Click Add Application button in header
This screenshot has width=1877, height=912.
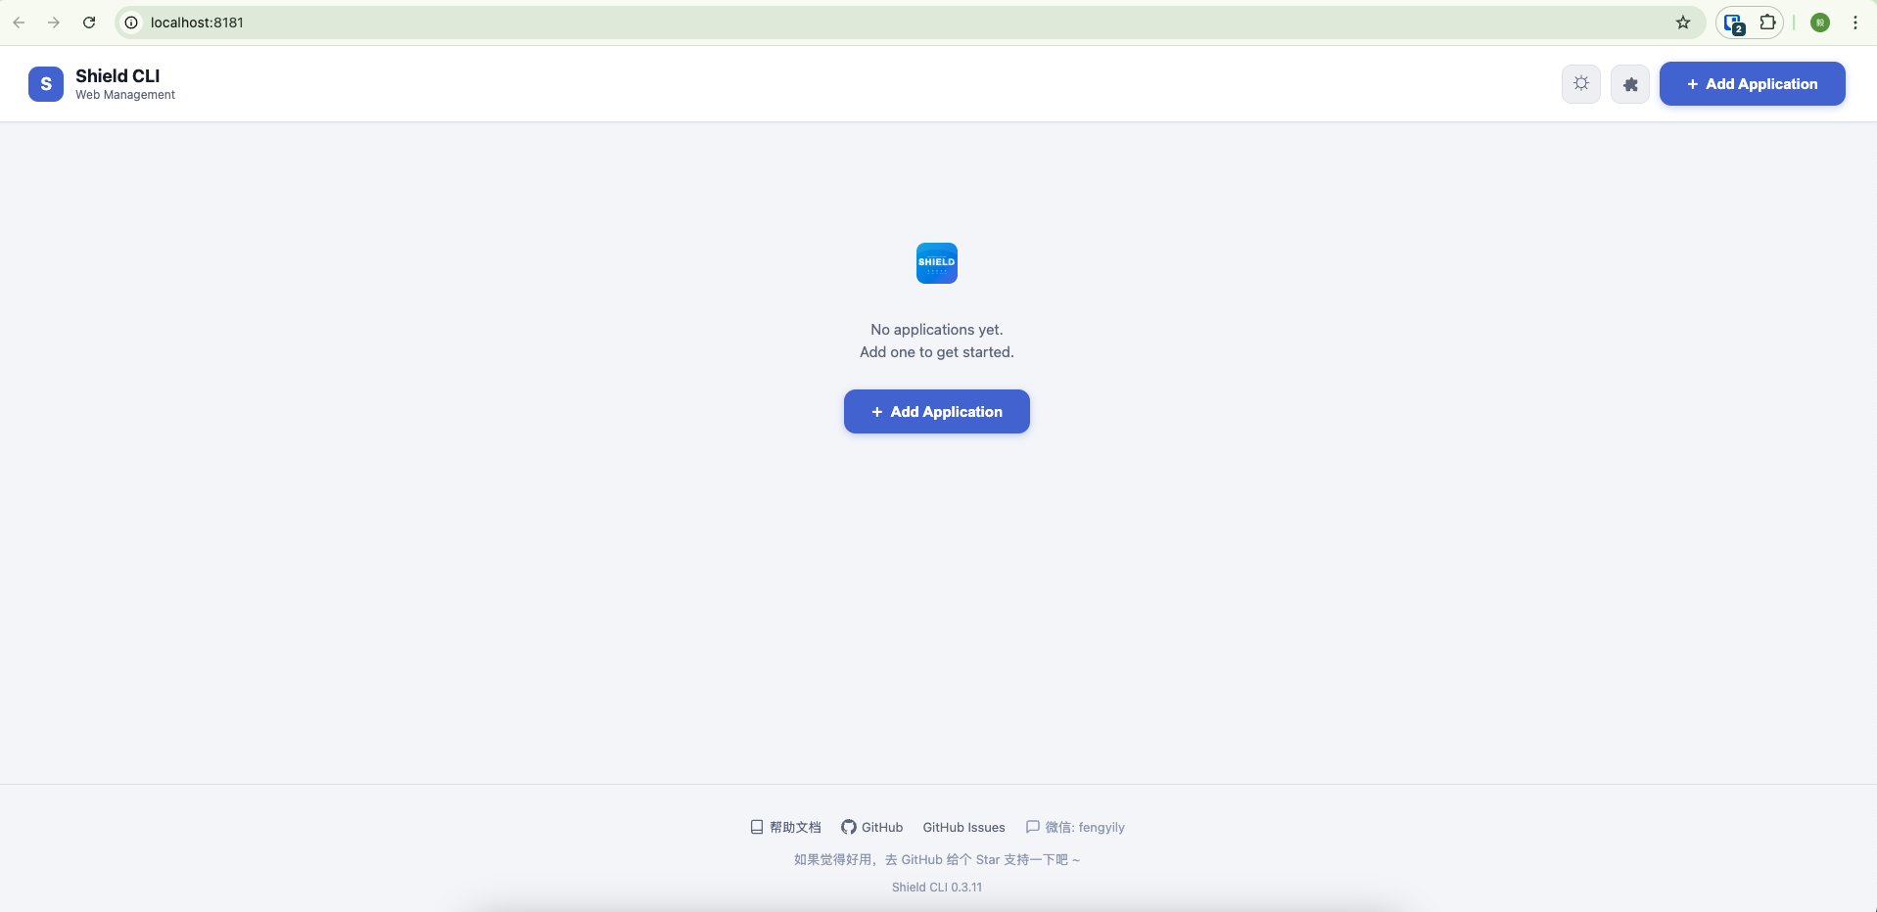[1752, 84]
